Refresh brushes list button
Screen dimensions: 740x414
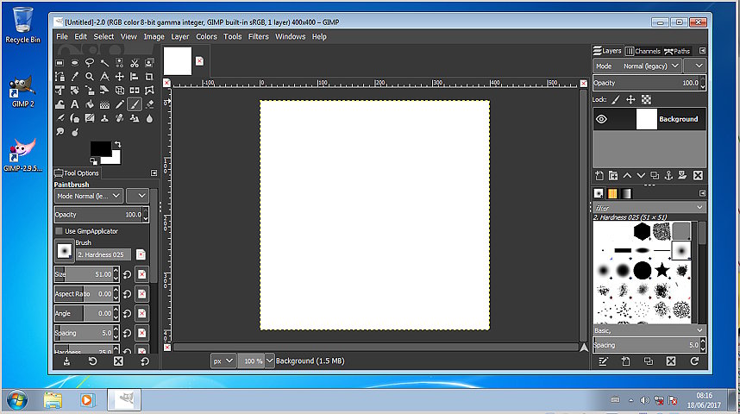694,361
